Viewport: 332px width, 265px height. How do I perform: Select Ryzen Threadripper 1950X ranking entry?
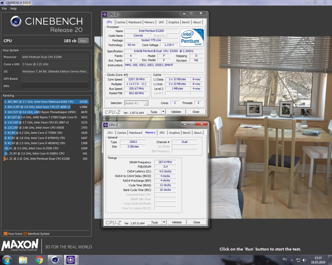(46, 112)
